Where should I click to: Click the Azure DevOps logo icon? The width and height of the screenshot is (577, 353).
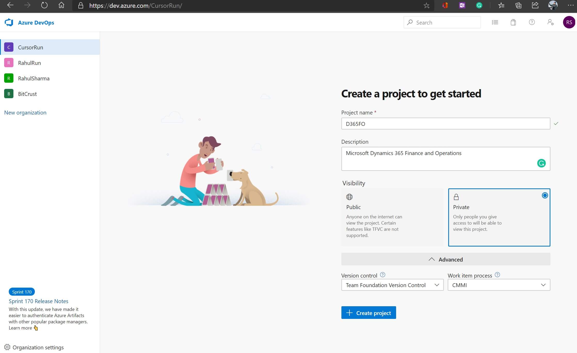coord(9,22)
